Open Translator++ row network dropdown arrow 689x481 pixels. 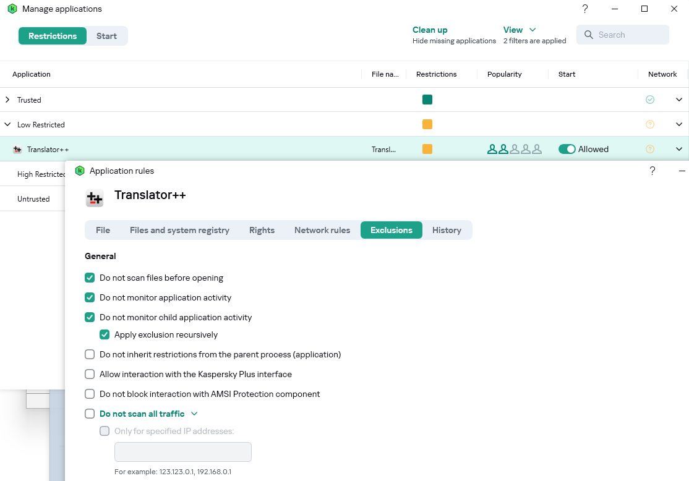tap(679, 150)
